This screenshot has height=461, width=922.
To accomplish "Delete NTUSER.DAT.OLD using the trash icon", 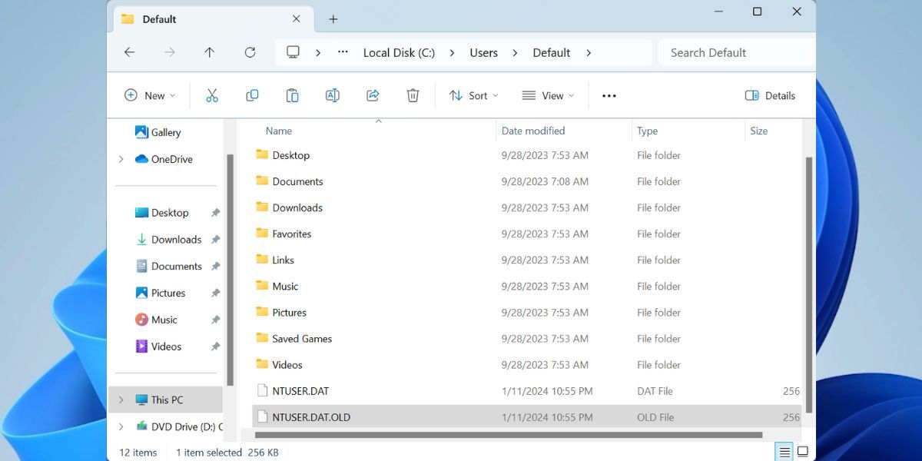I will (413, 95).
